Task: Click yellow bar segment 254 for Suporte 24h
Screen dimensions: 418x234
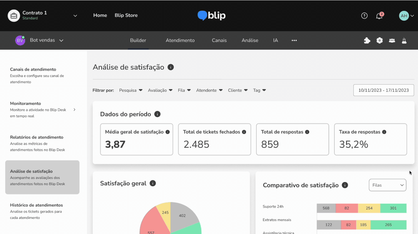Action: 369,208
